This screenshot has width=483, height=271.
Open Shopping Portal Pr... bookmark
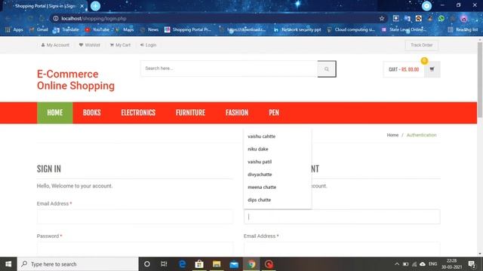[x=188, y=29]
